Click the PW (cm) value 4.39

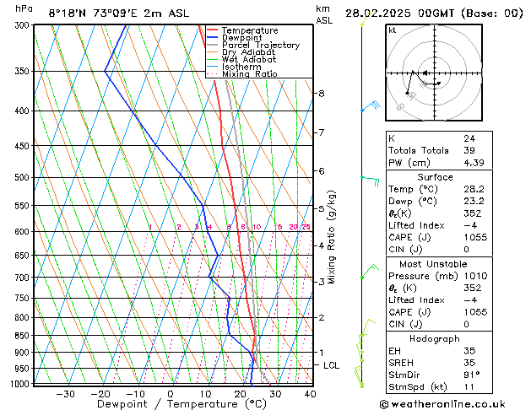[474, 163]
